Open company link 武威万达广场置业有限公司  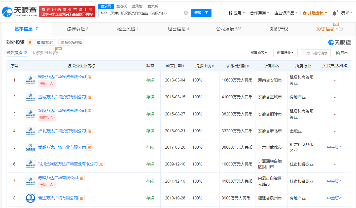click(x=62, y=147)
